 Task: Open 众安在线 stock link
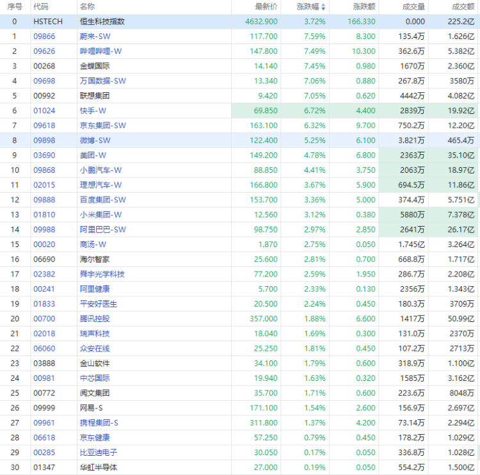(x=95, y=348)
